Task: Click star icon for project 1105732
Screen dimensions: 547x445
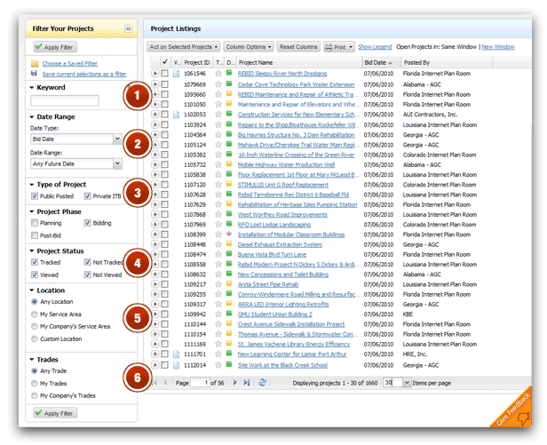Action: 218,164
